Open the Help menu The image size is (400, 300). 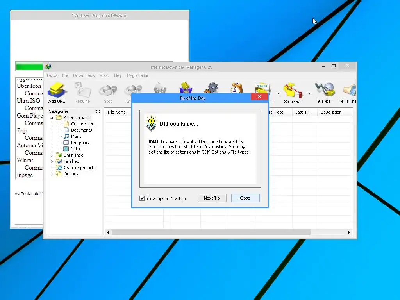118,75
